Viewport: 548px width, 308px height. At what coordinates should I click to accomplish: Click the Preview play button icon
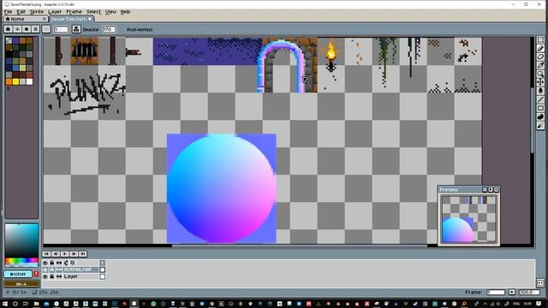point(491,189)
